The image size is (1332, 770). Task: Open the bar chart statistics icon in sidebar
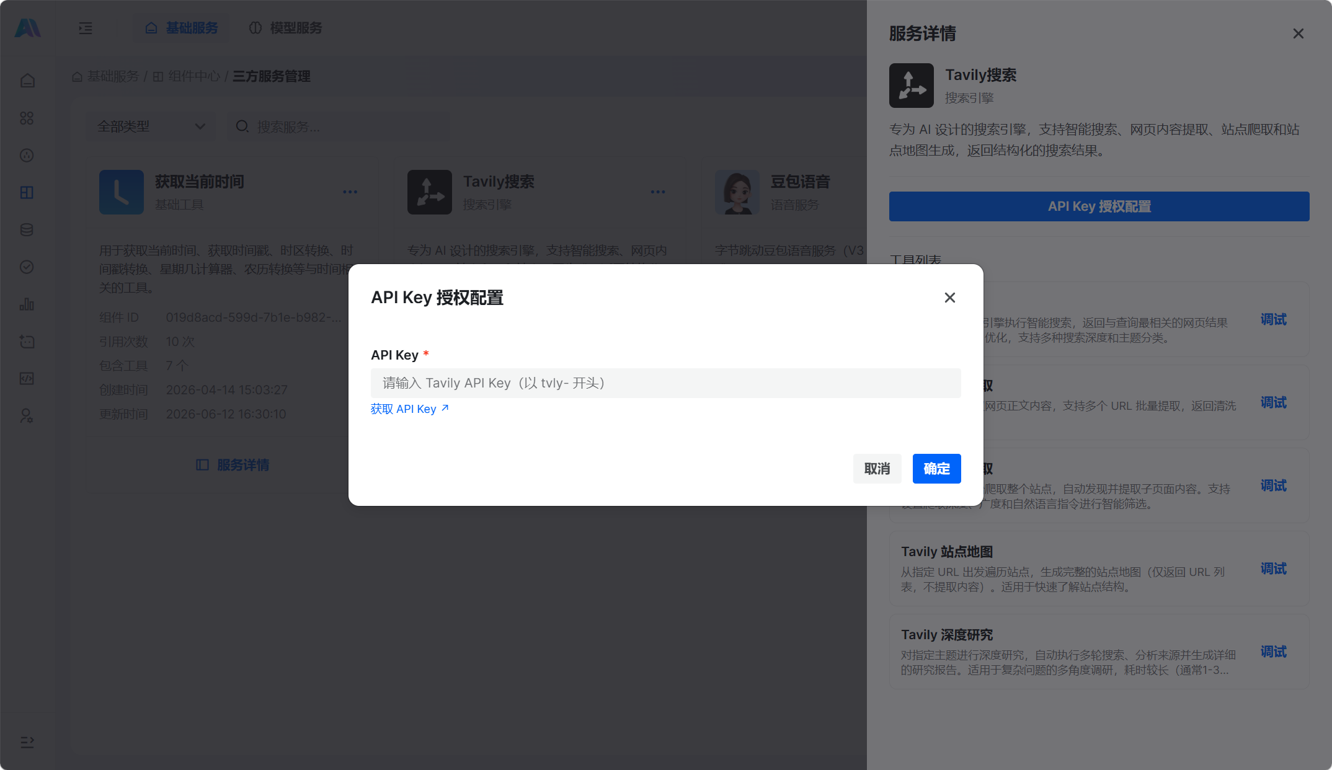tap(27, 304)
